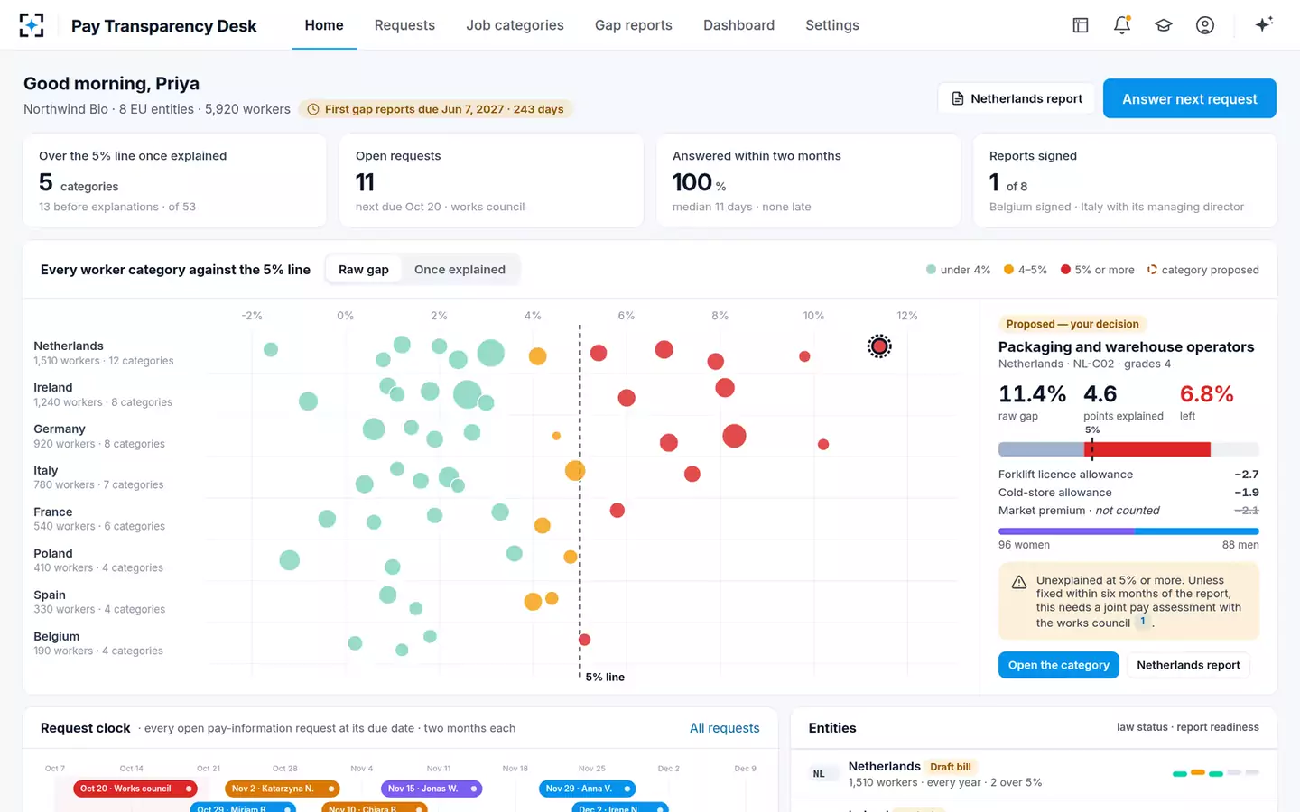The image size is (1300, 812).
Task: Open the Job categories tab
Action: (x=515, y=25)
